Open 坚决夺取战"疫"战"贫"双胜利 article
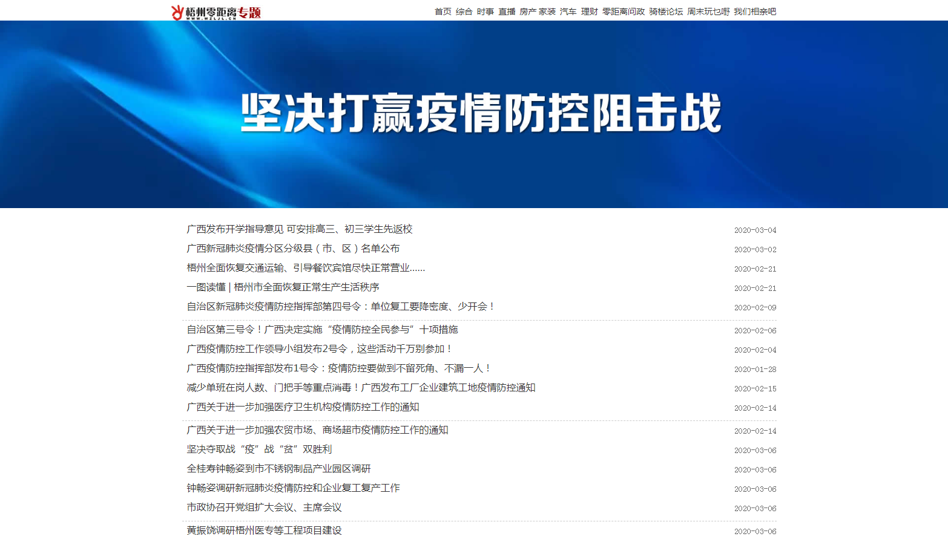Viewport: 948px width, 542px height. 259,449
